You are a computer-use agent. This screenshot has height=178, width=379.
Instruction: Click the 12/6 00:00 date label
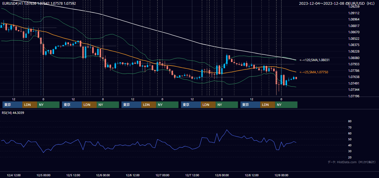103,175
